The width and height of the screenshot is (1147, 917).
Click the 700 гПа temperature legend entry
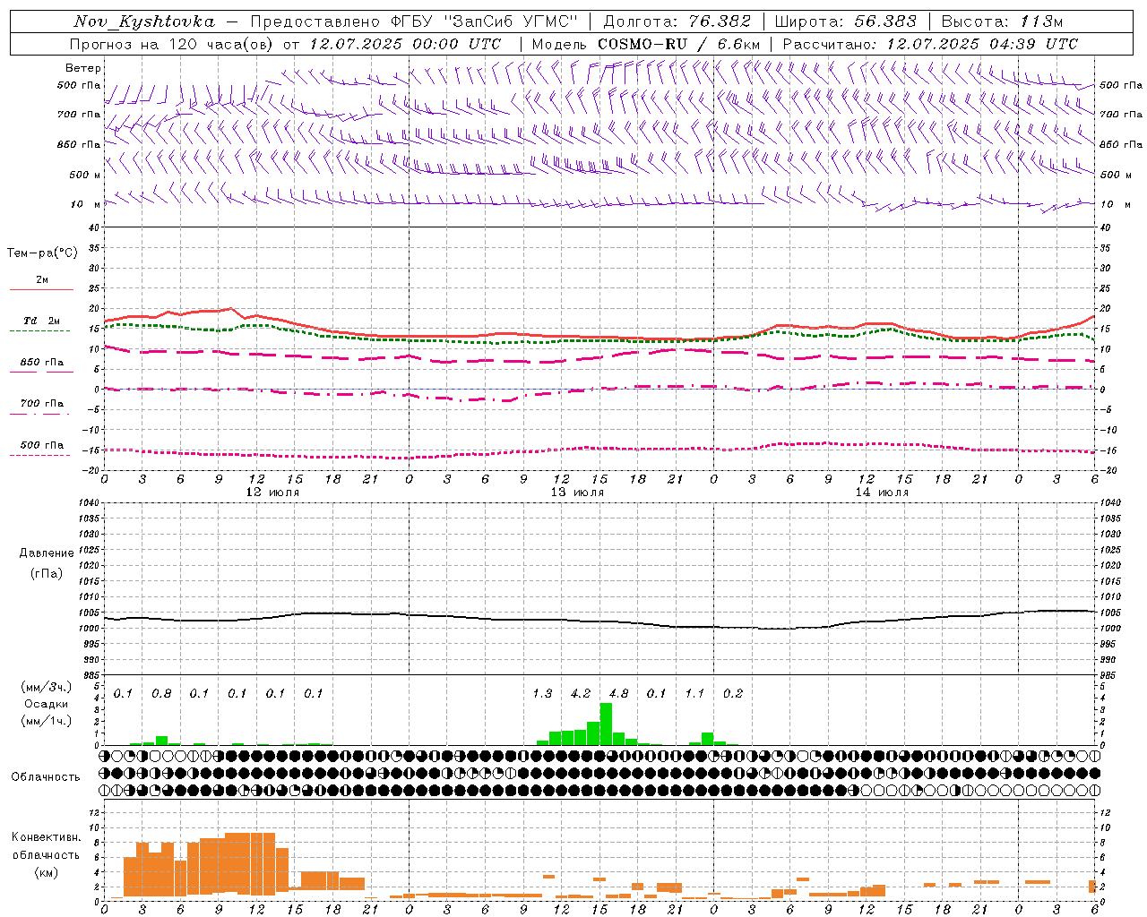(42, 404)
